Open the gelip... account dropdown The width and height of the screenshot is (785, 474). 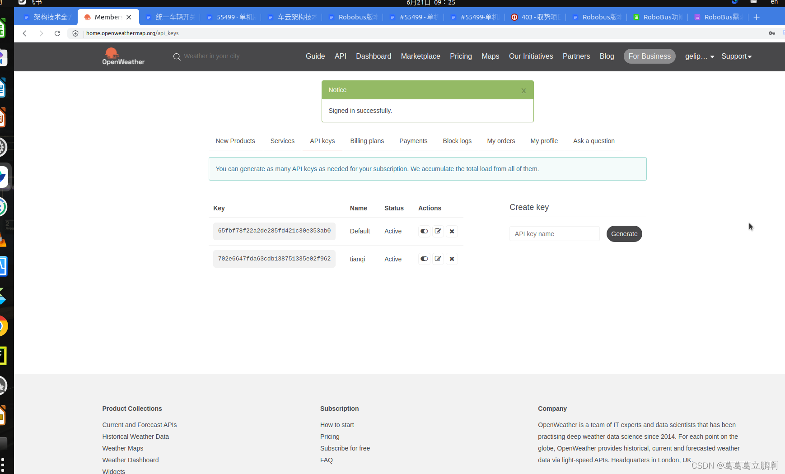pyautogui.click(x=700, y=56)
